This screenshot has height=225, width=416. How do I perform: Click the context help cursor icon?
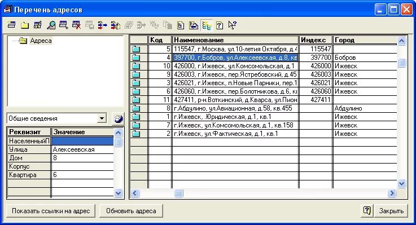[x=233, y=25]
